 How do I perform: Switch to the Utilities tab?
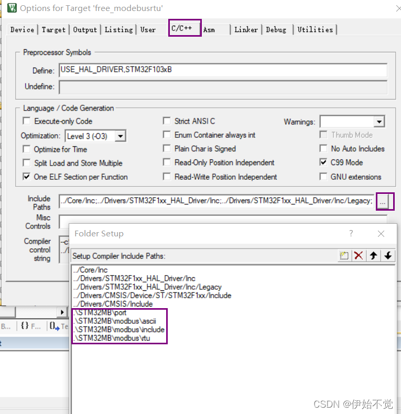point(315,29)
